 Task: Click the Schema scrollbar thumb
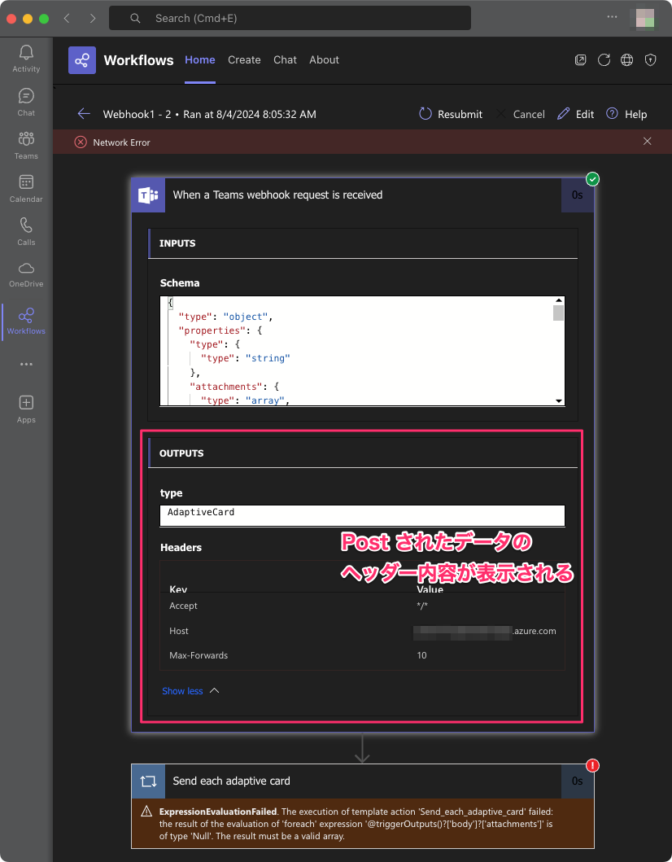coord(559,313)
